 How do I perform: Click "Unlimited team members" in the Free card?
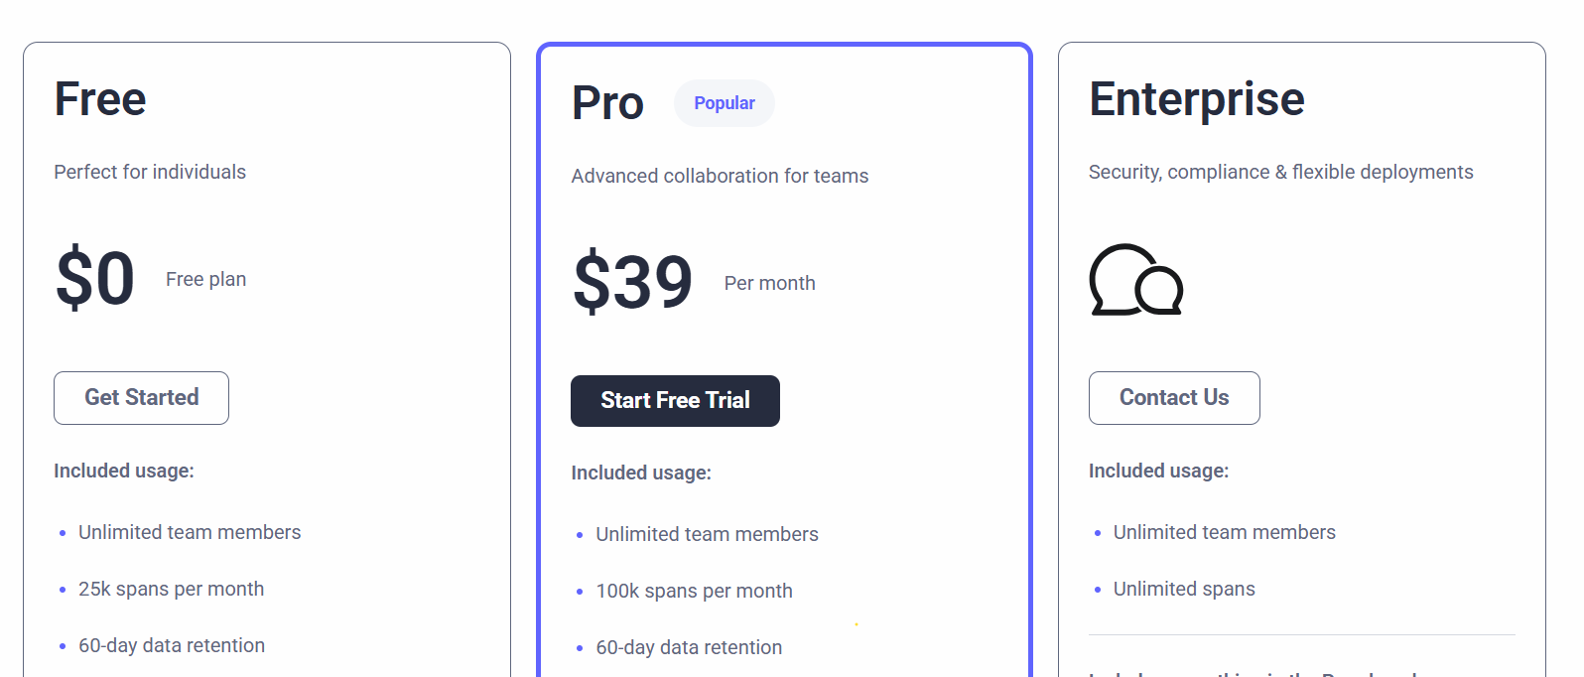(190, 532)
